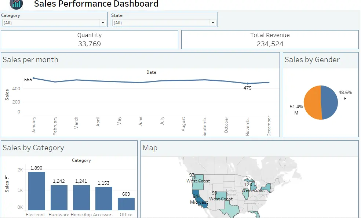
Task: Click the sort icon on Sales axis
Action: (7, 177)
